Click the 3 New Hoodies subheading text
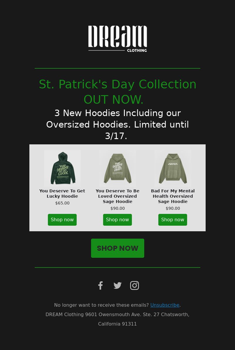The image size is (235, 350). click(x=117, y=124)
